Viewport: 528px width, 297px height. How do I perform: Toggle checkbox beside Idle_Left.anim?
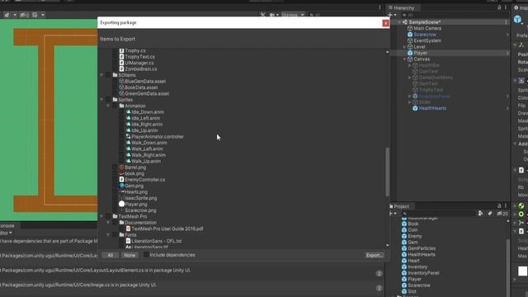tap(121, 118)
